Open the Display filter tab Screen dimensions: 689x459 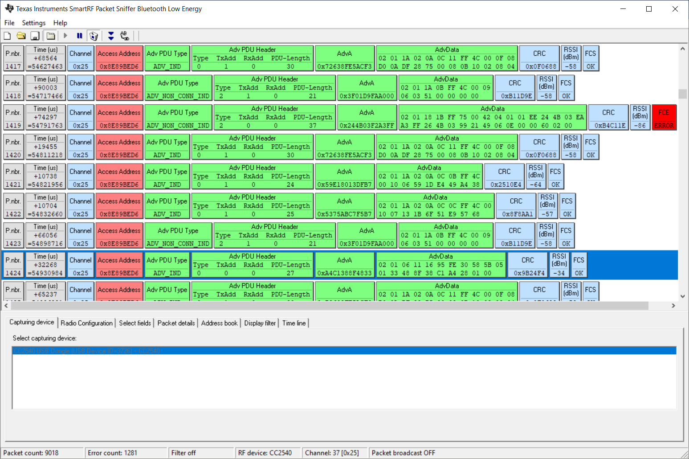(260, 323)
